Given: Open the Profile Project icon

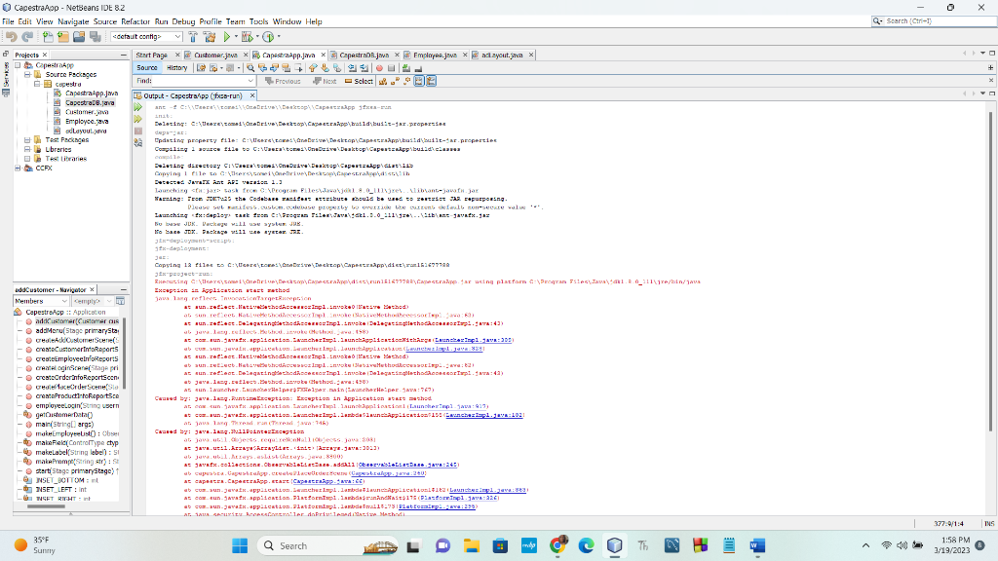Looking at the screenshot, I should [269, 35].
